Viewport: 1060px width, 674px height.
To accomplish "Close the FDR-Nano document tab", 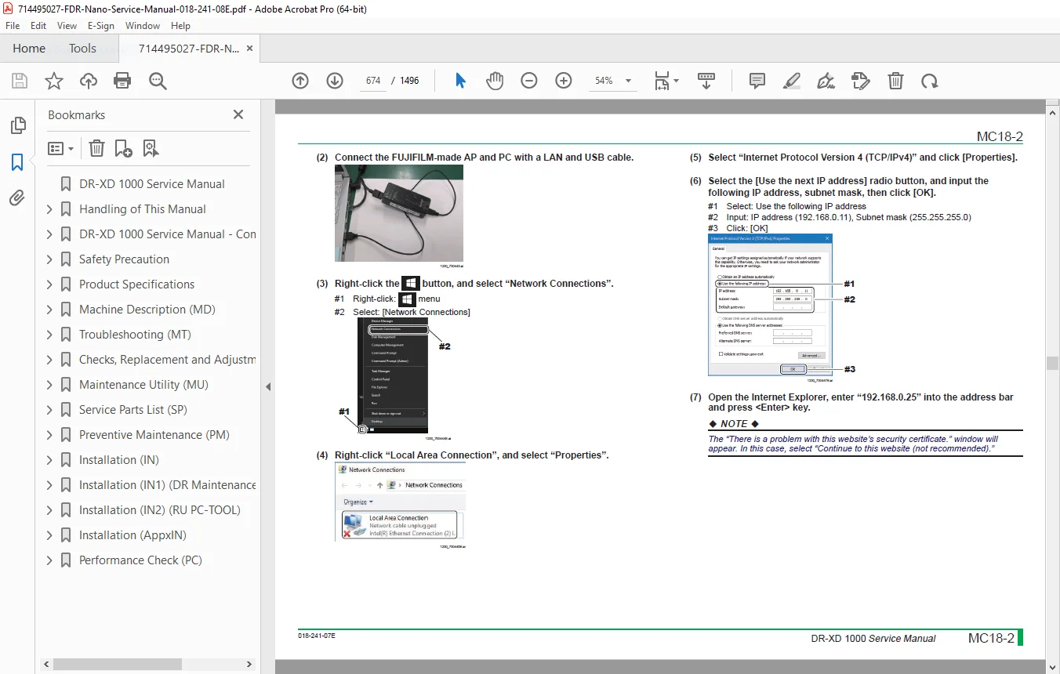I will point(249,49).
